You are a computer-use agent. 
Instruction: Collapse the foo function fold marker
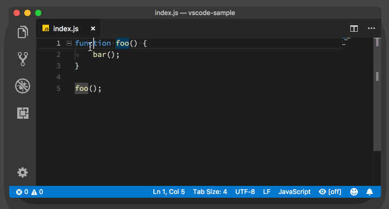tap(69, 44)
